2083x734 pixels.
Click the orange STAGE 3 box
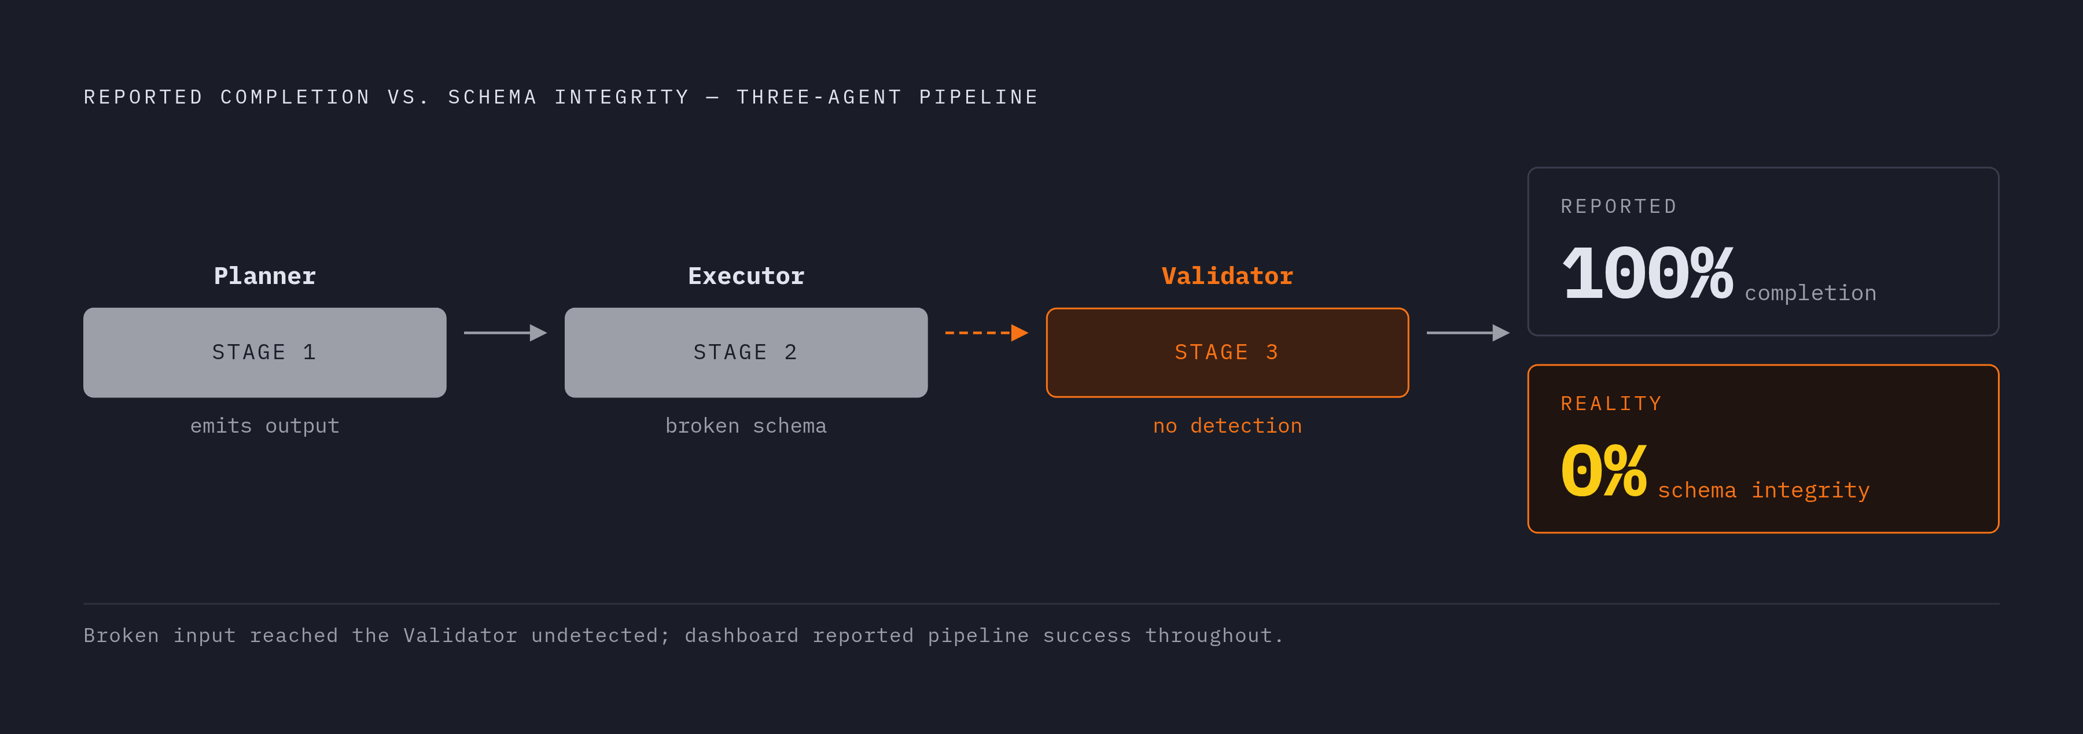(x=1227, y=352)
